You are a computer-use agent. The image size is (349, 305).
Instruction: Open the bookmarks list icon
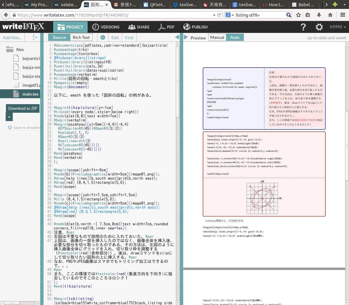click(x=308, y=15)
